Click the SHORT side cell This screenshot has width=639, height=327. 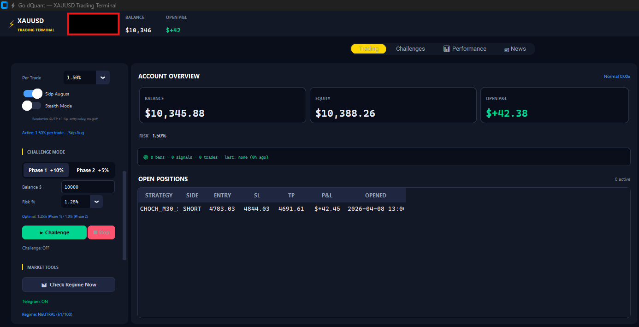[x=192, y=209]
